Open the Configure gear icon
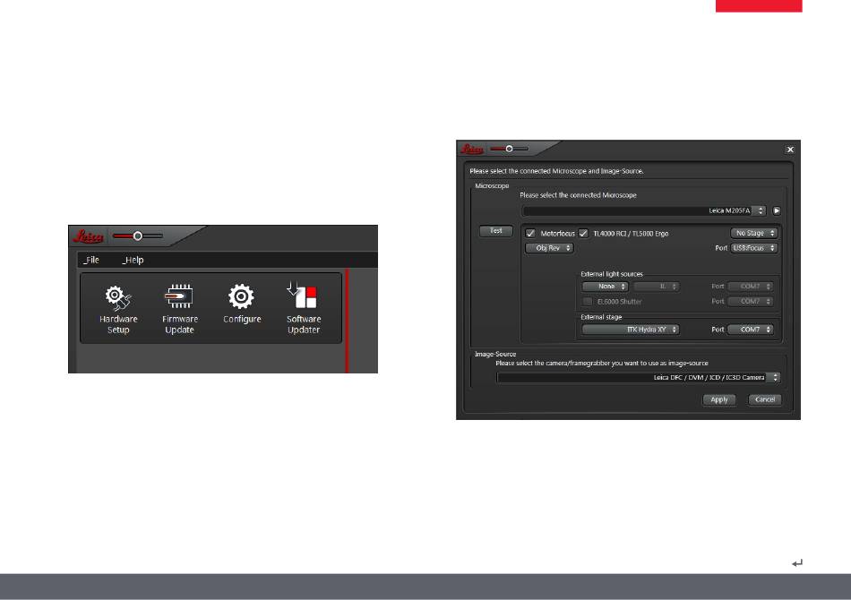 241,303
